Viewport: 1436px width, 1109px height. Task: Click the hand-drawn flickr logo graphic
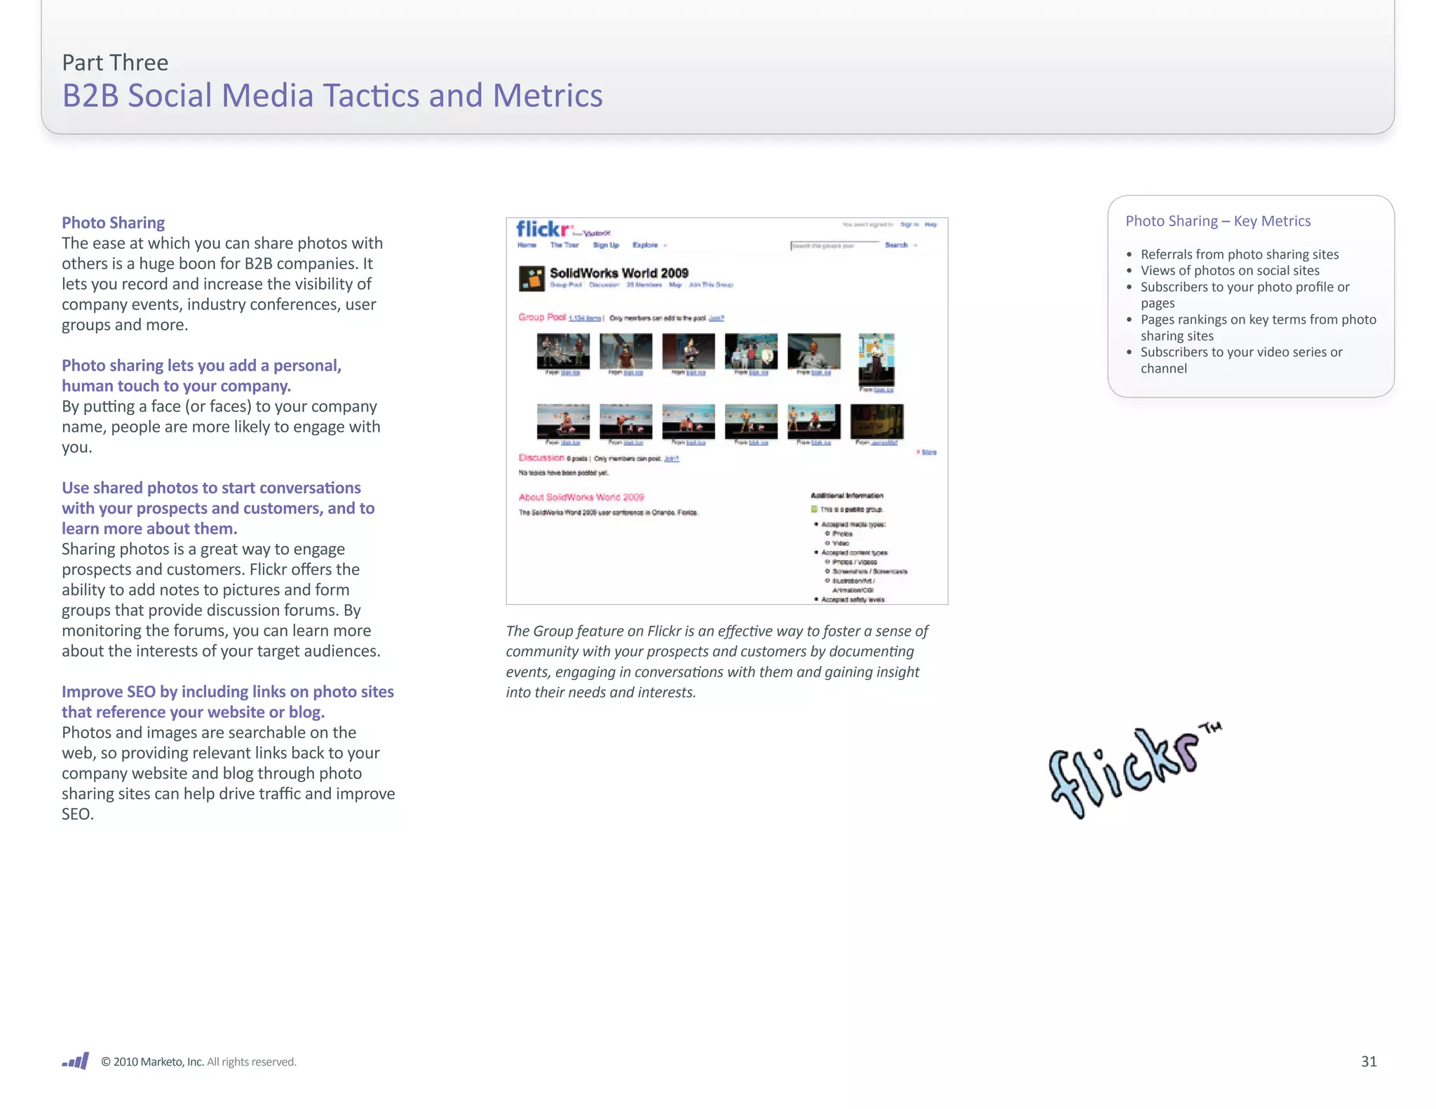1133,770
